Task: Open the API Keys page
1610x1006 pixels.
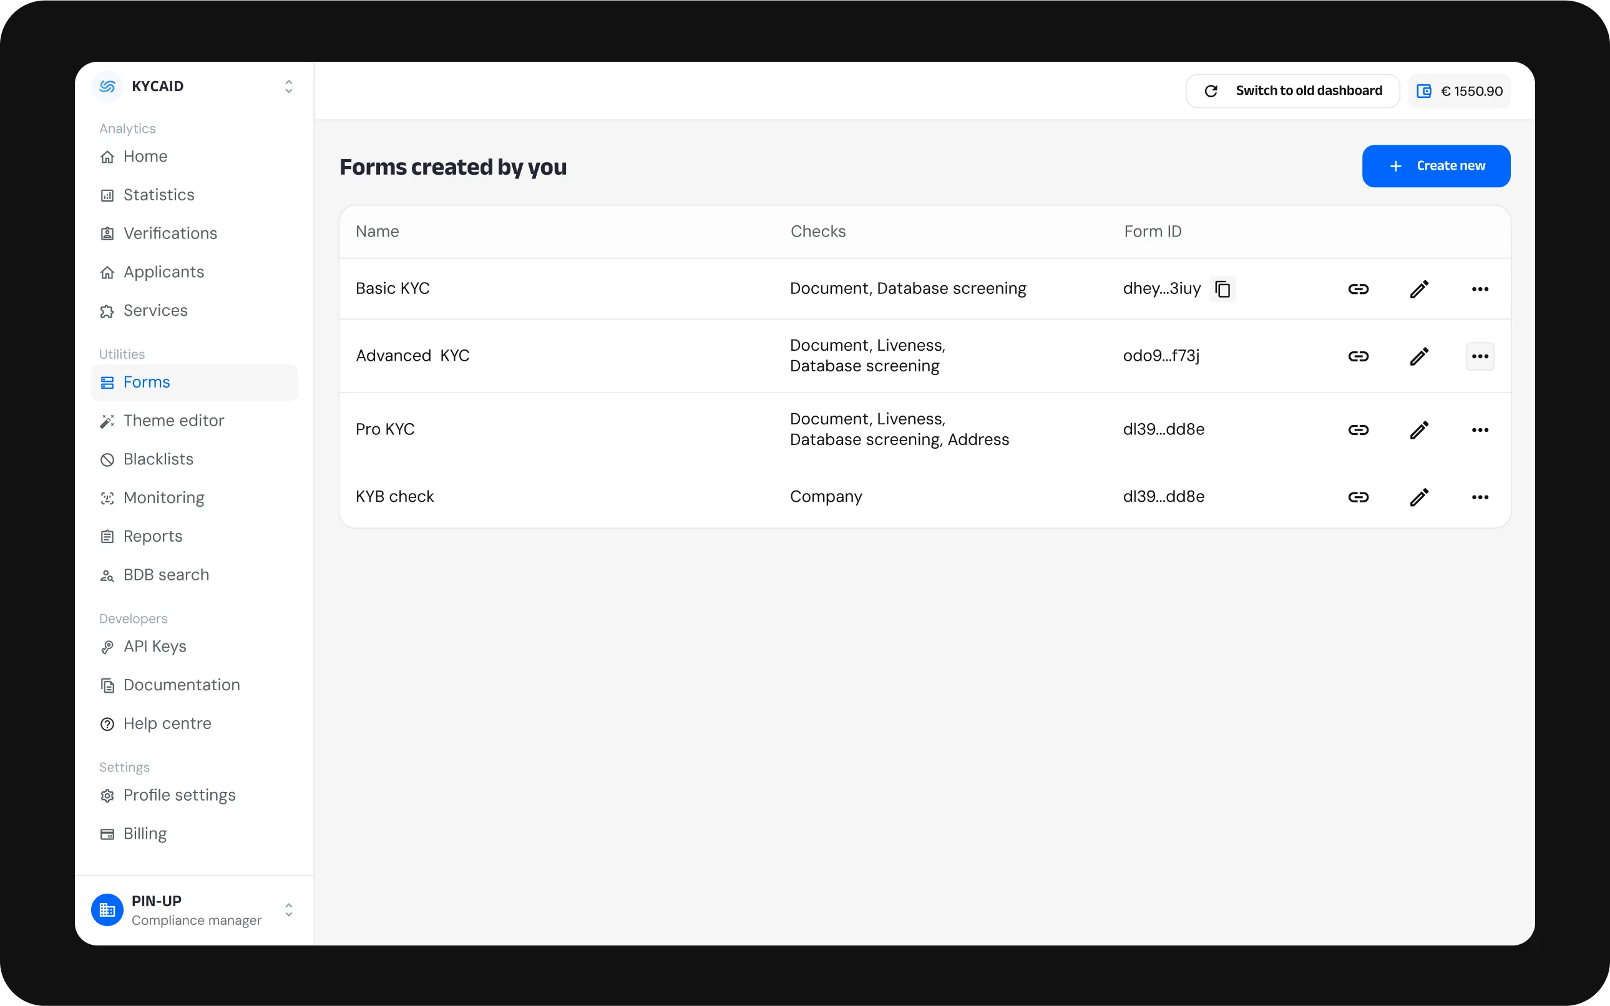Action: 154,646
